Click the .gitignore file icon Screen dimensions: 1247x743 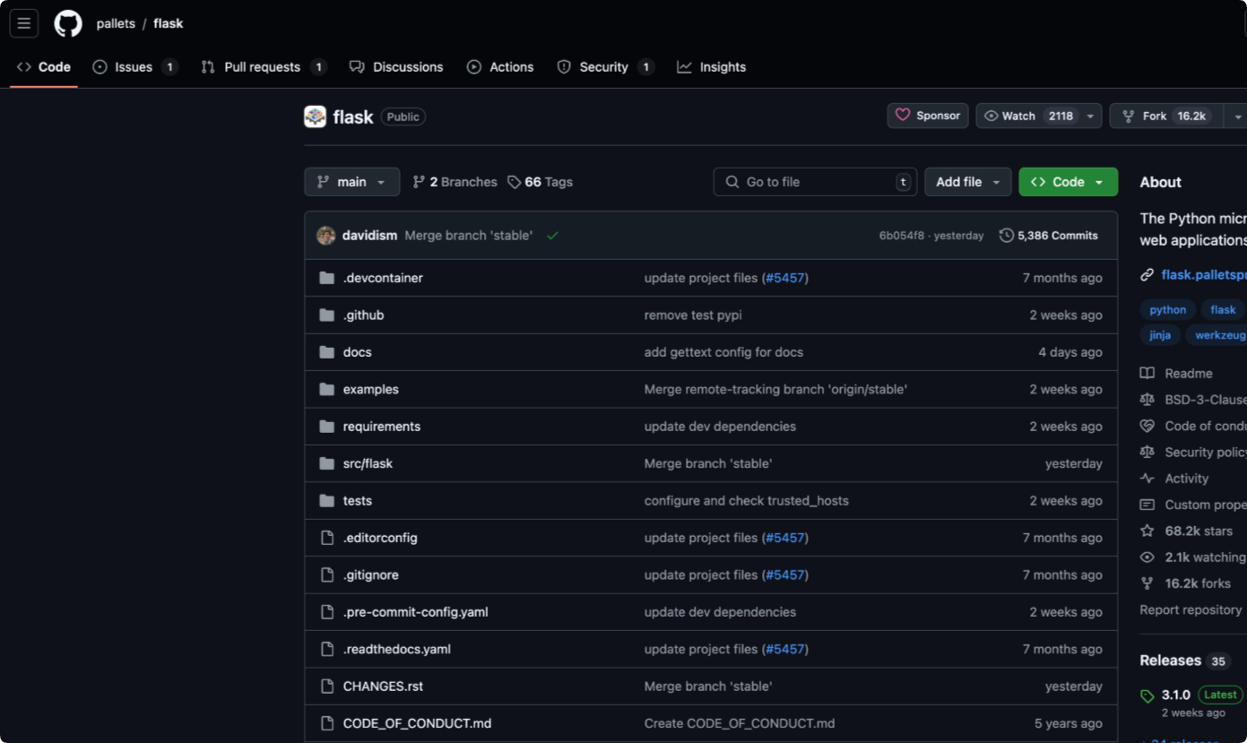coord(327,575)
